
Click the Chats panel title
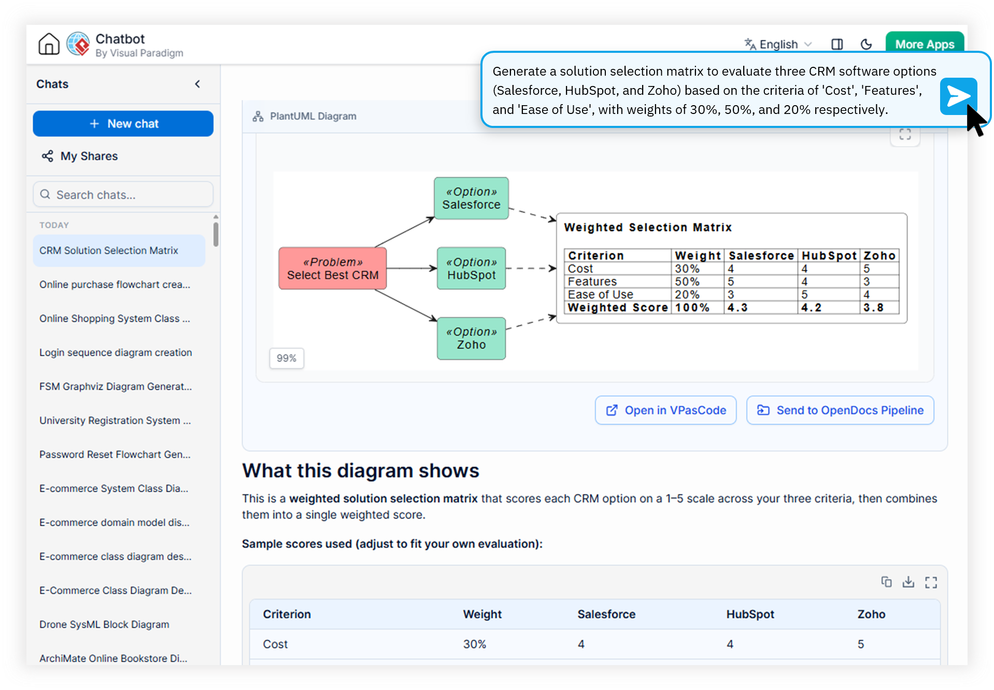tap(52, 84)
